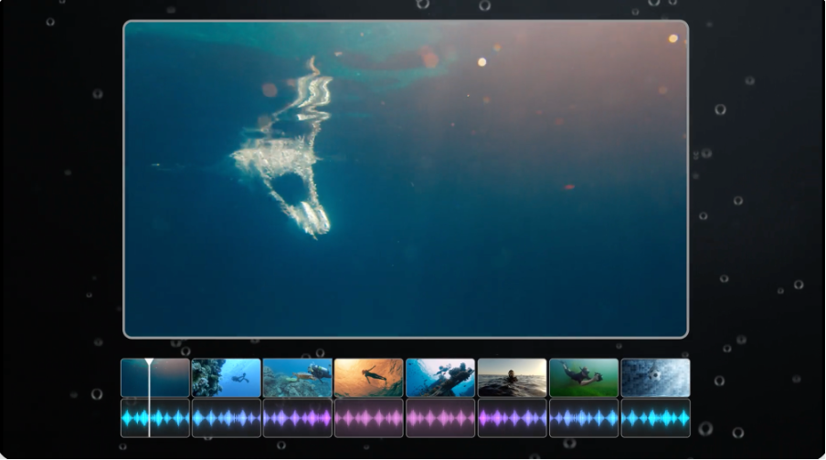The width and height of the screenshot is (826, 460).
Task: Click the purple waveform under the sea surface clip
Action: coord(512,418)
